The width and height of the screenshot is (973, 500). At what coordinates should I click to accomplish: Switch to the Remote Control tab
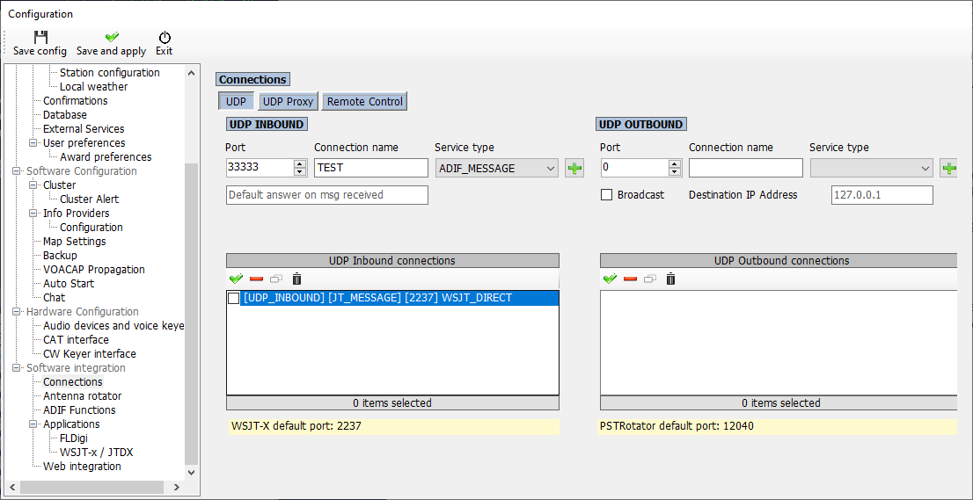coord(365,102)
